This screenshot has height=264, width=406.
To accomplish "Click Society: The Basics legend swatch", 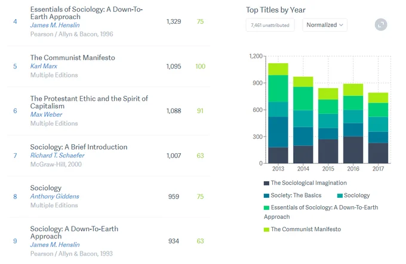I will coord(266,195).
